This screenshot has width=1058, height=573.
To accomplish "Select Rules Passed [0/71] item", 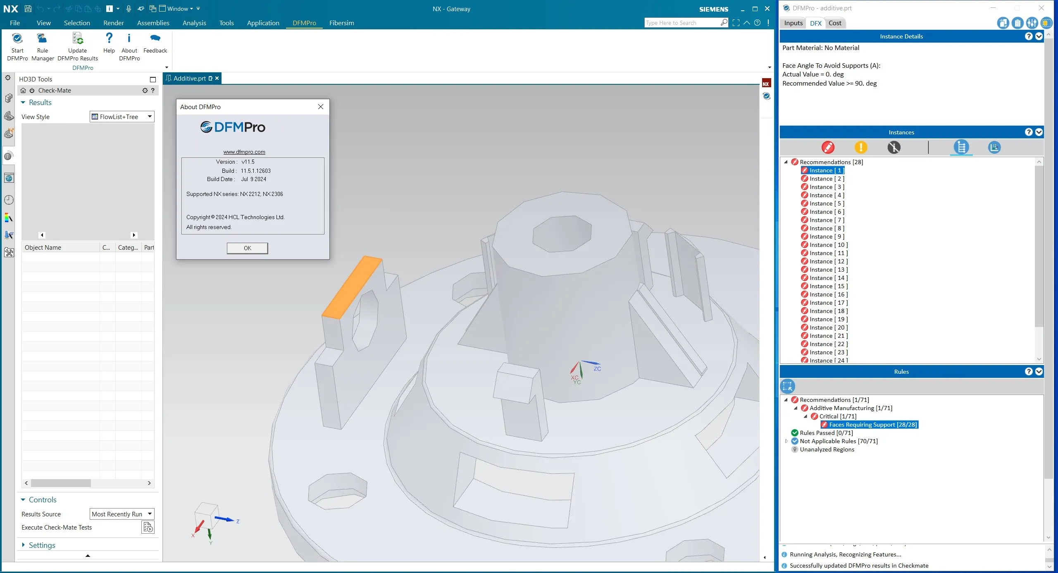I will [826, 433].
